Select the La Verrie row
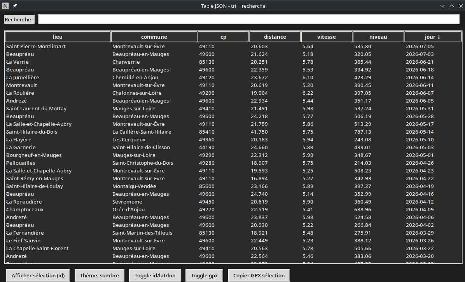 tap(233, 62)
